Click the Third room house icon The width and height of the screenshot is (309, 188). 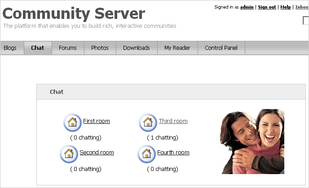[148, 122]
